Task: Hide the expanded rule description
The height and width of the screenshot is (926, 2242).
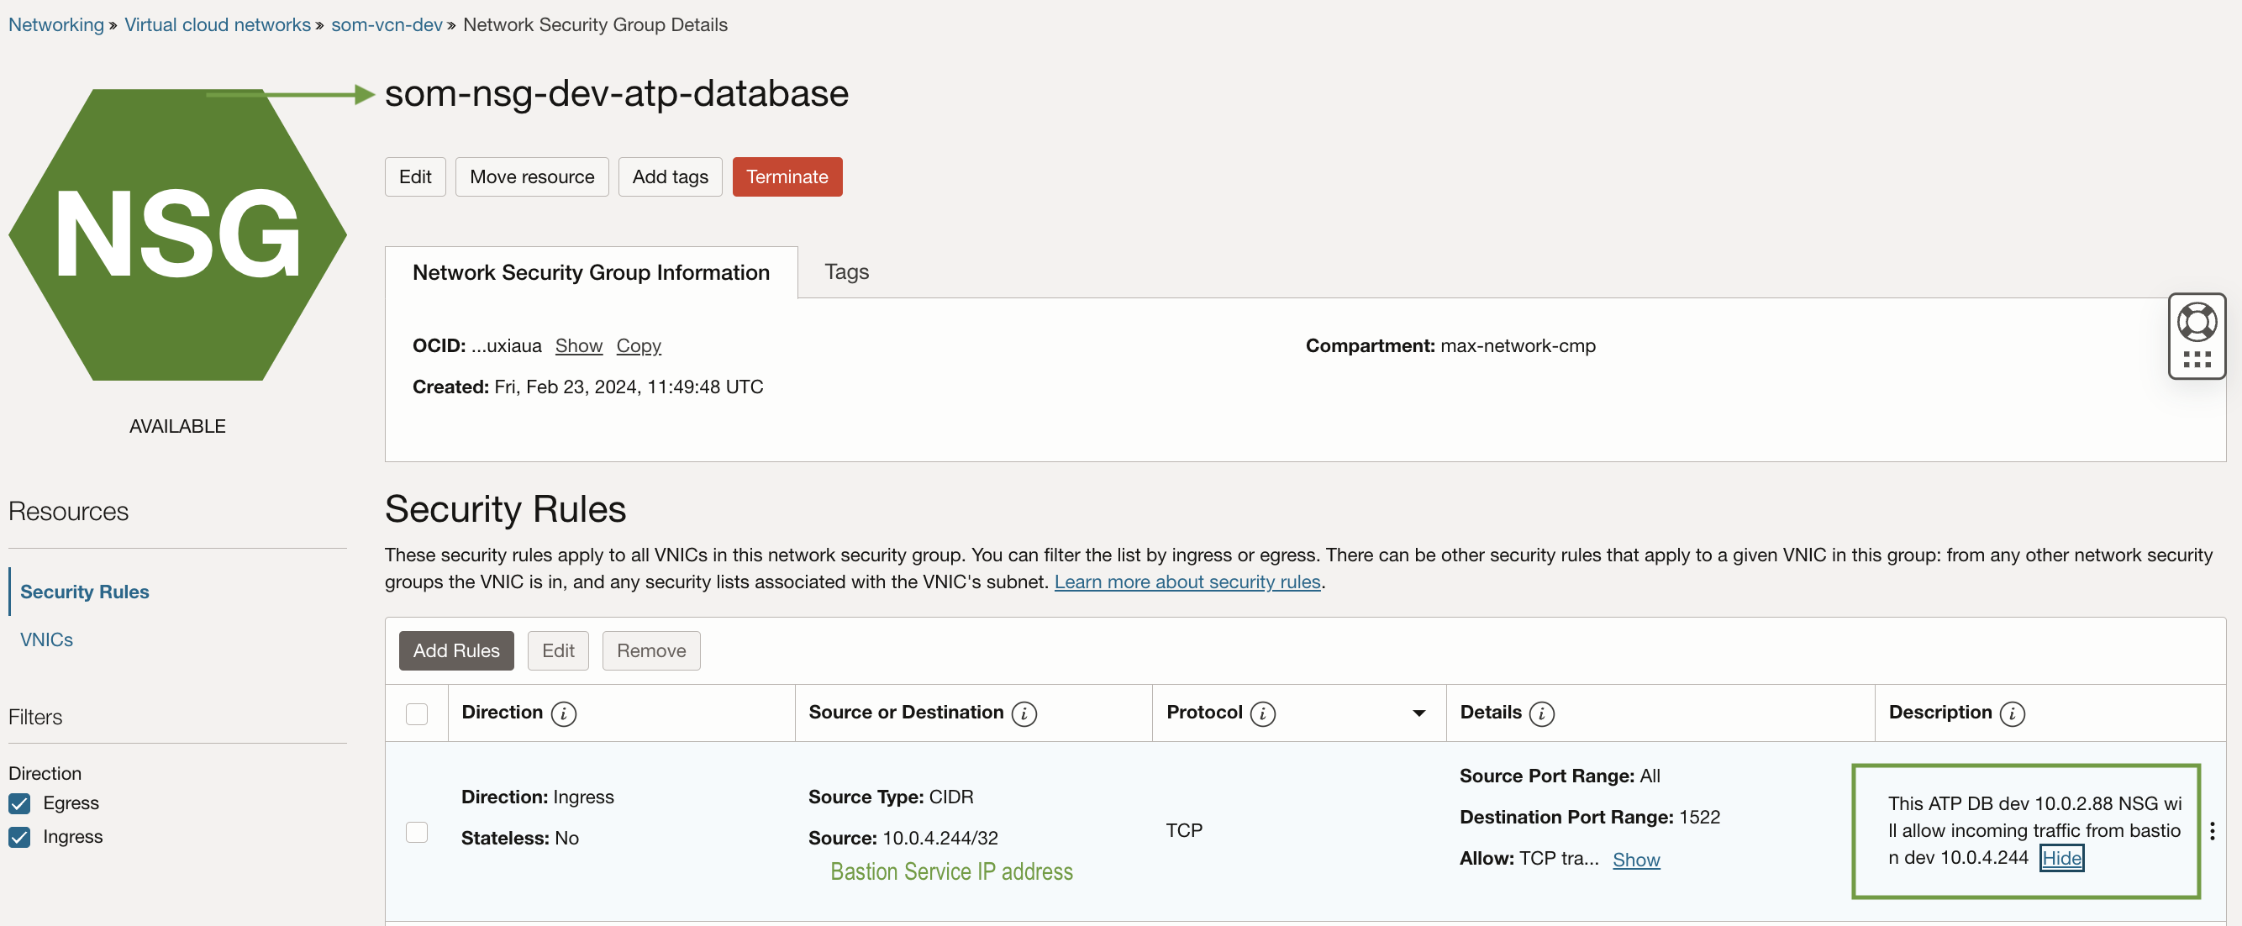Action: (2061, 858)
